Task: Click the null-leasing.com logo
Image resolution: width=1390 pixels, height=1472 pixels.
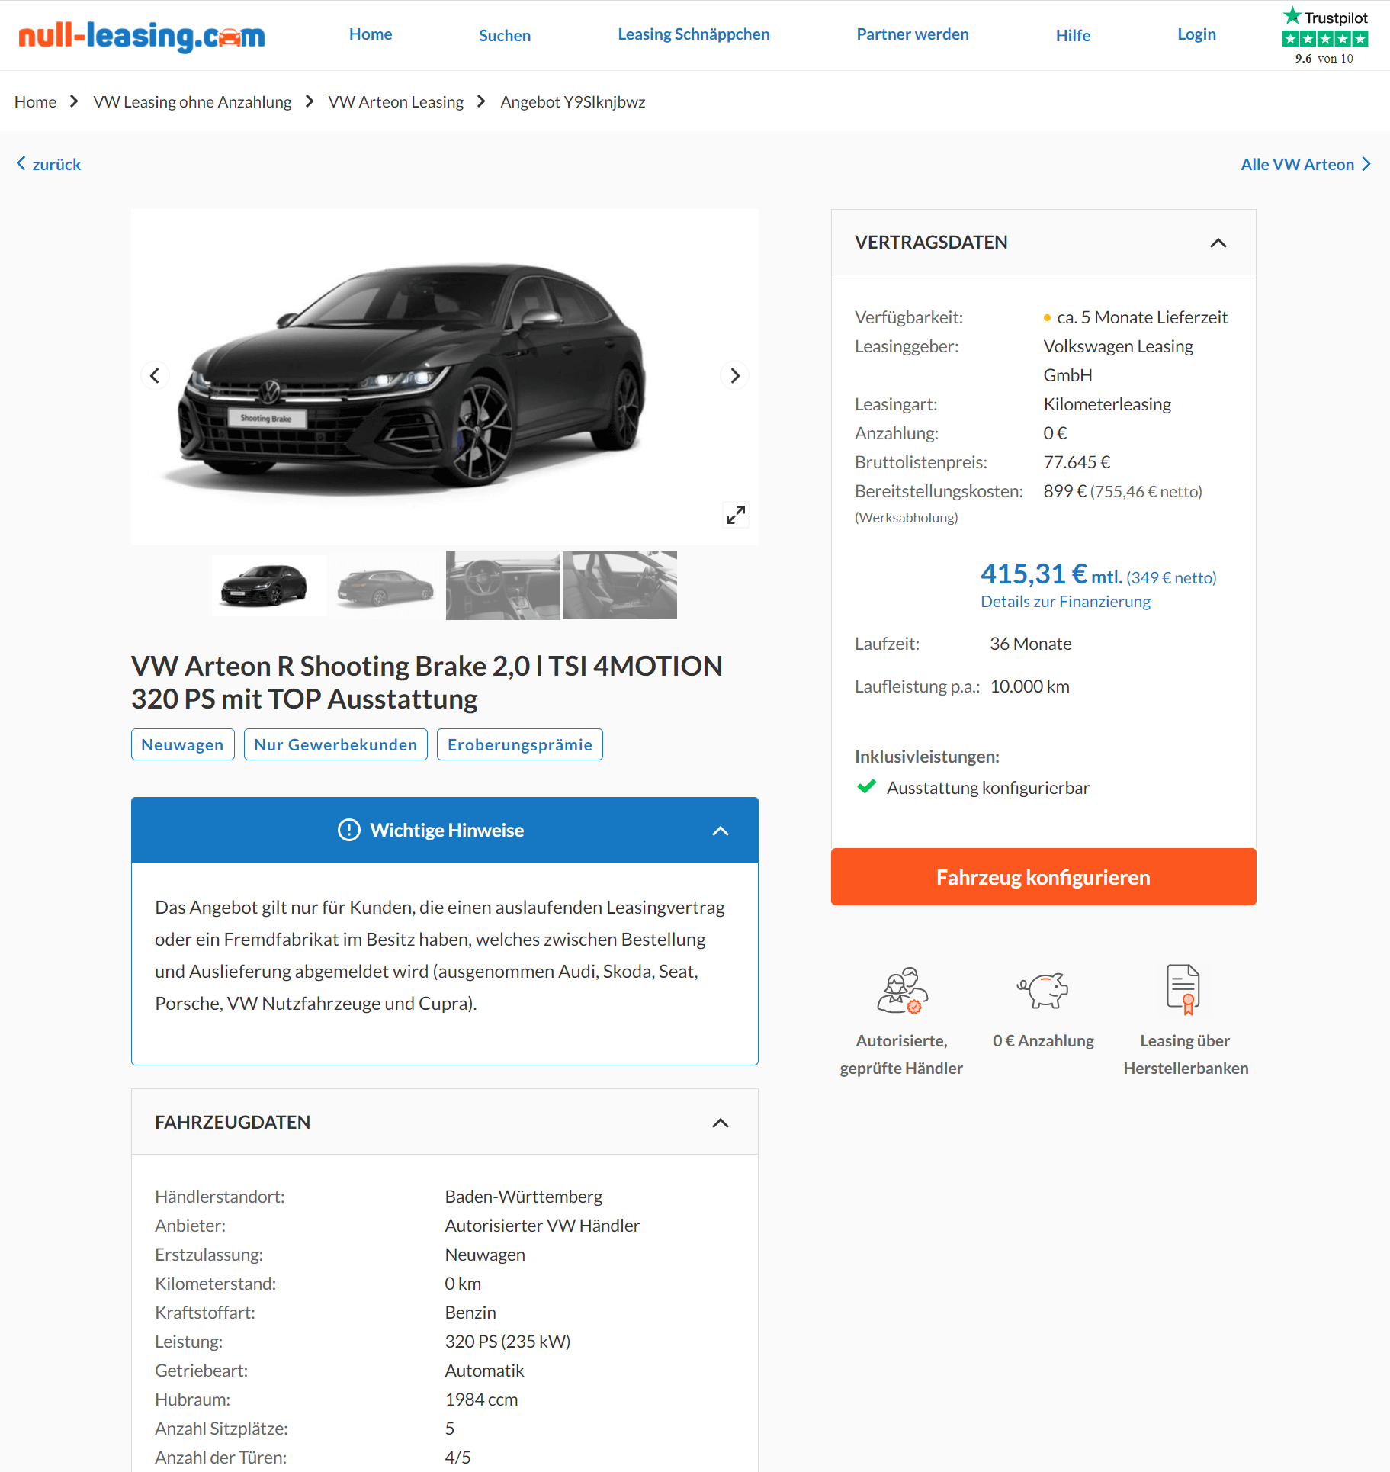Action: (x=142, y=35)
